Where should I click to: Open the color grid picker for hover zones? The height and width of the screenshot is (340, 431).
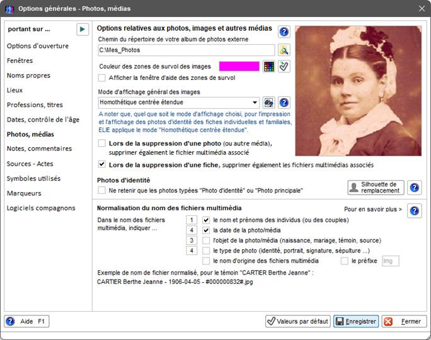(269, 67)
